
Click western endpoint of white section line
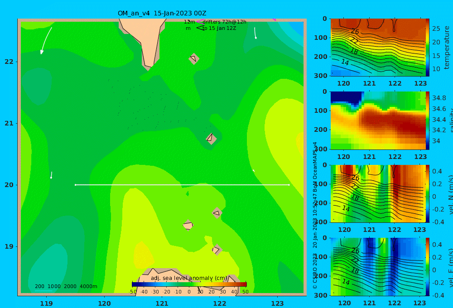click(75, 185)
